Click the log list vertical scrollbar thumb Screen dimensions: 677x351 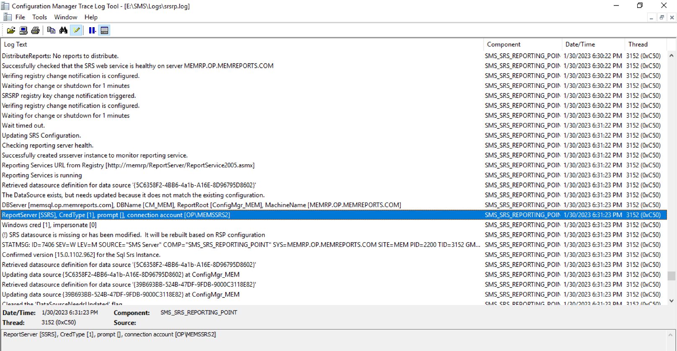point(672,276)
